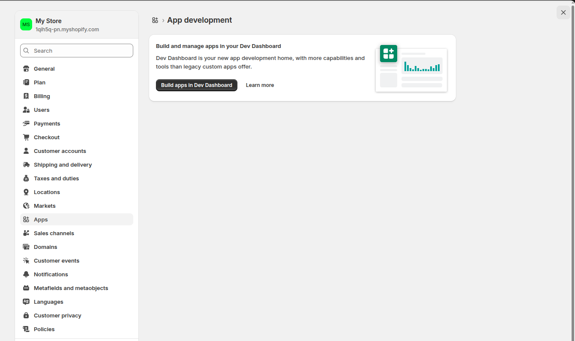Click the Customer events cursor icon
This screenshot has width=575, height=341.
(x=26, y=260)
